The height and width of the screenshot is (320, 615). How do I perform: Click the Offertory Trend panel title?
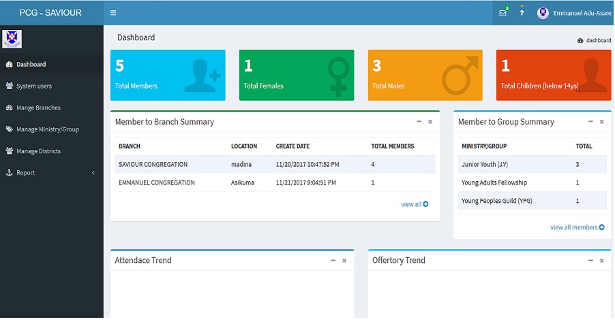(398, 260)
